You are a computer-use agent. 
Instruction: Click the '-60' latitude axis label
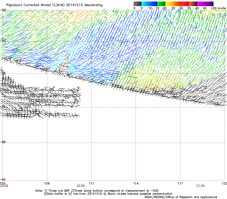coord(3,179)
